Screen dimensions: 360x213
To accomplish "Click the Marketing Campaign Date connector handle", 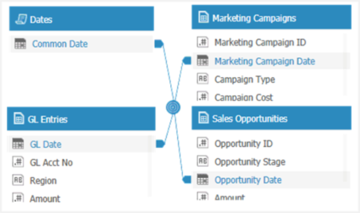I will [186, 60].
